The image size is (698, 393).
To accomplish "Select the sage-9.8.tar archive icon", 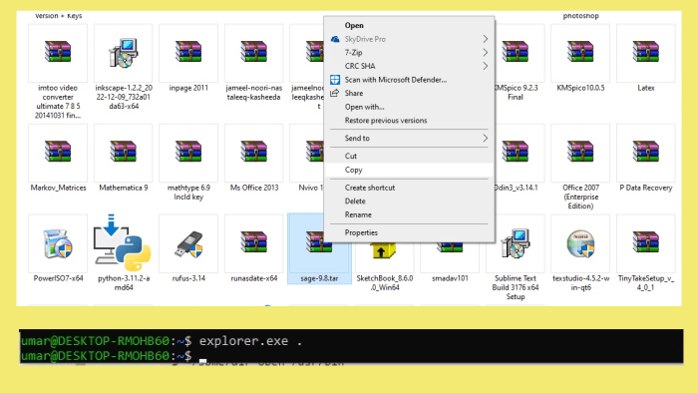I will point(319,242).
